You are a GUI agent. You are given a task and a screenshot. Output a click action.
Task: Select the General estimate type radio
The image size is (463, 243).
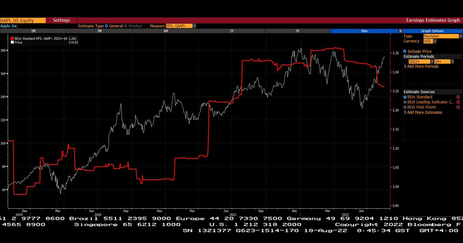click(106, 26)
